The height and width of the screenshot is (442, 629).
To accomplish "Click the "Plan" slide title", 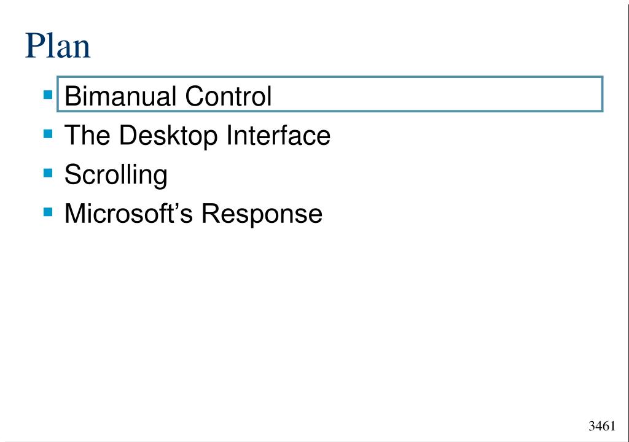I will (x=58, y=45).
